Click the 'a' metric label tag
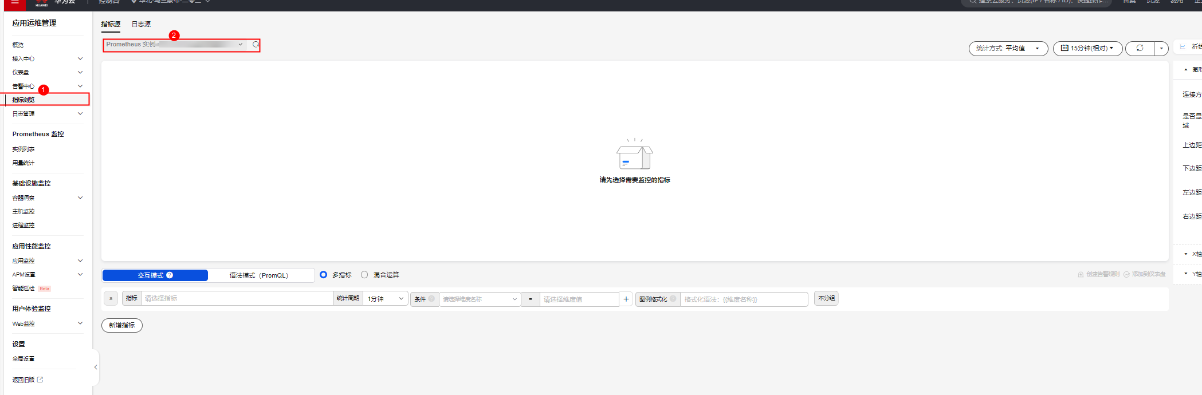 [x=111, y=298]
